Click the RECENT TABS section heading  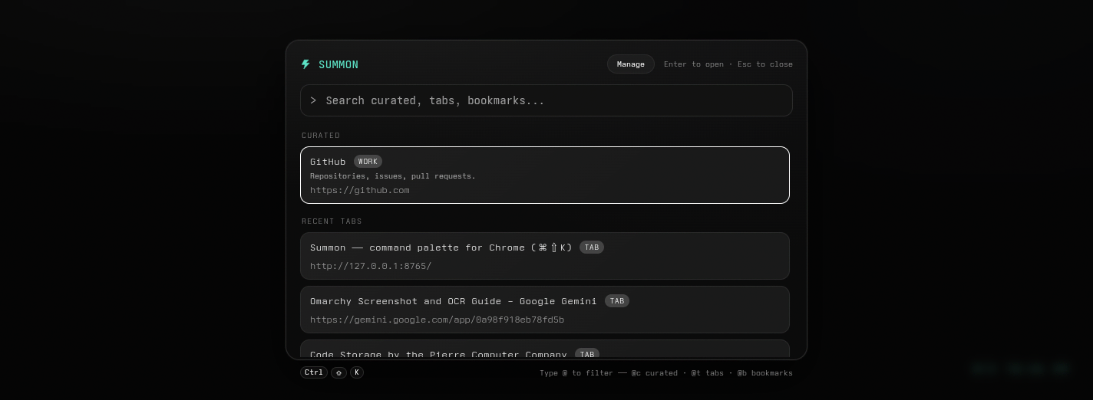[332, 221]
